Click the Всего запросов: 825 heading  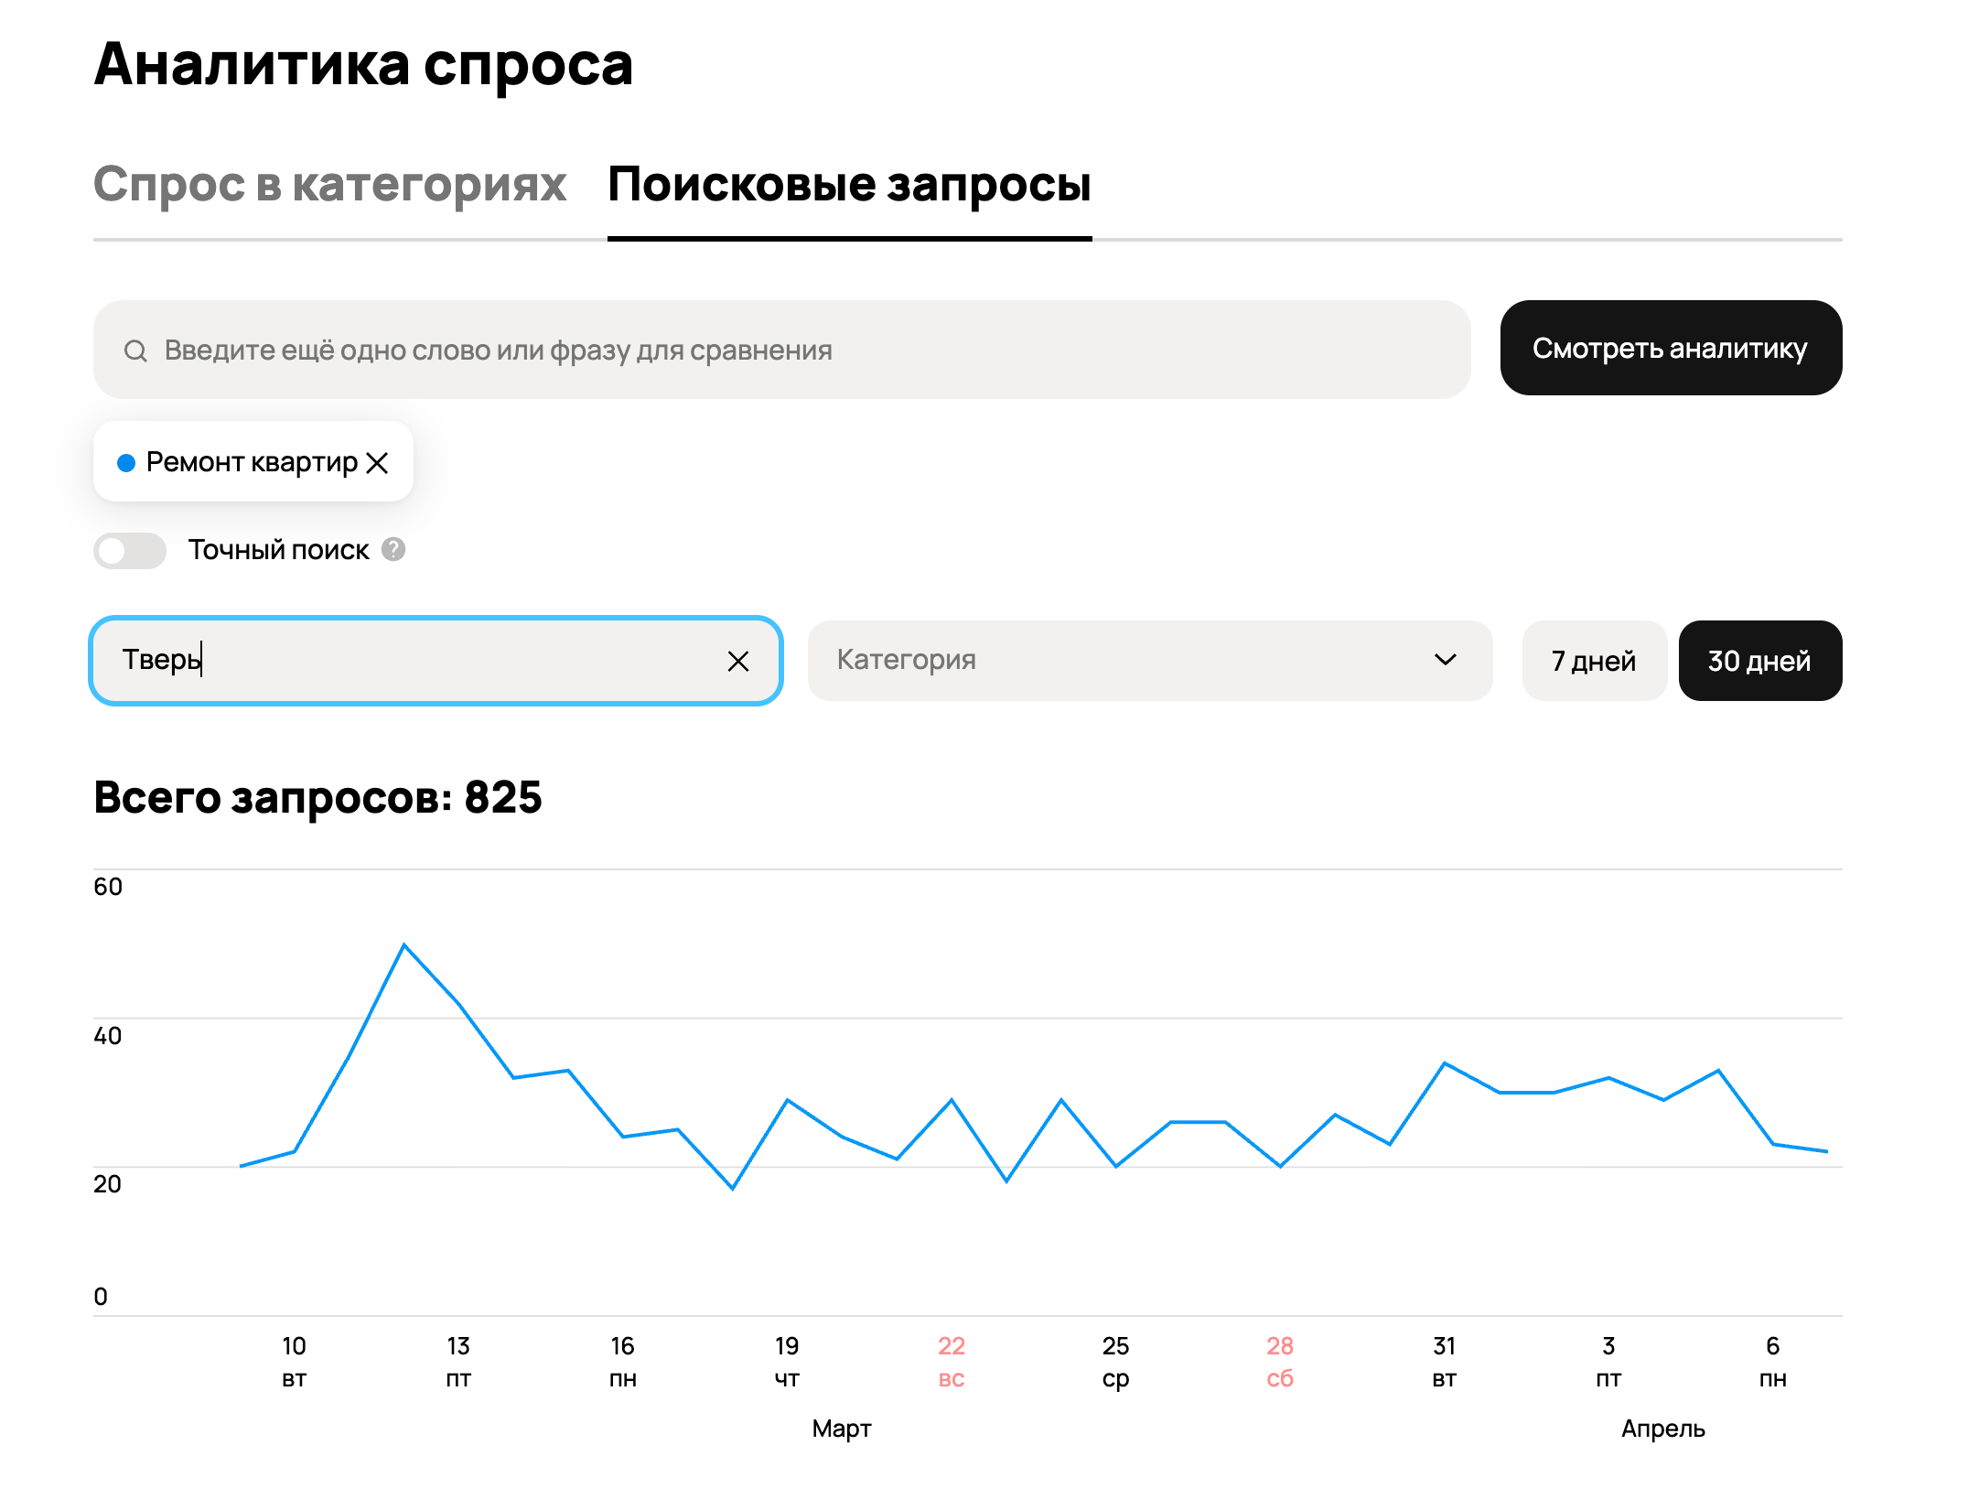click(317, 797)
